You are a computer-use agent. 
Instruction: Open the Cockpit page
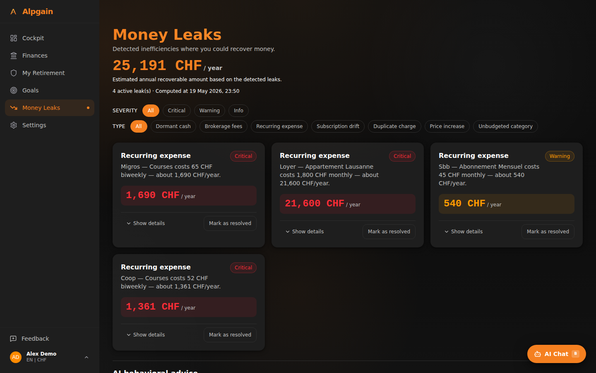tap(50, 38)
